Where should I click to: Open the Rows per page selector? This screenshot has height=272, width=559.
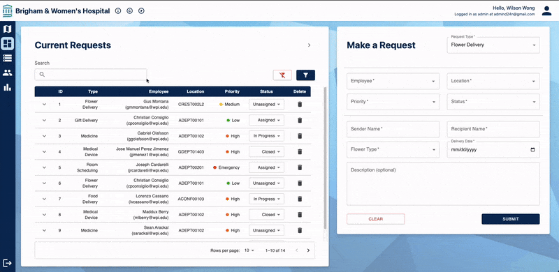click(x=249, y=250)
